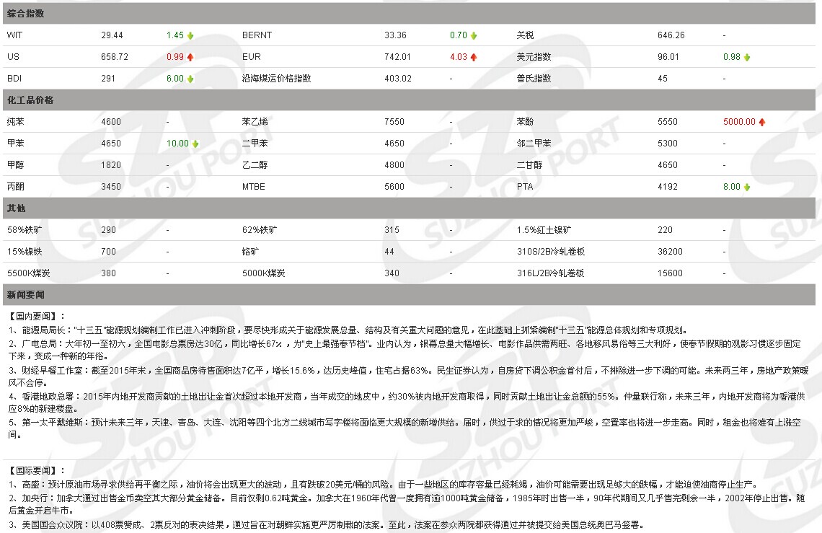Click the 沿海煤运价格指数 label

(276, 78)
